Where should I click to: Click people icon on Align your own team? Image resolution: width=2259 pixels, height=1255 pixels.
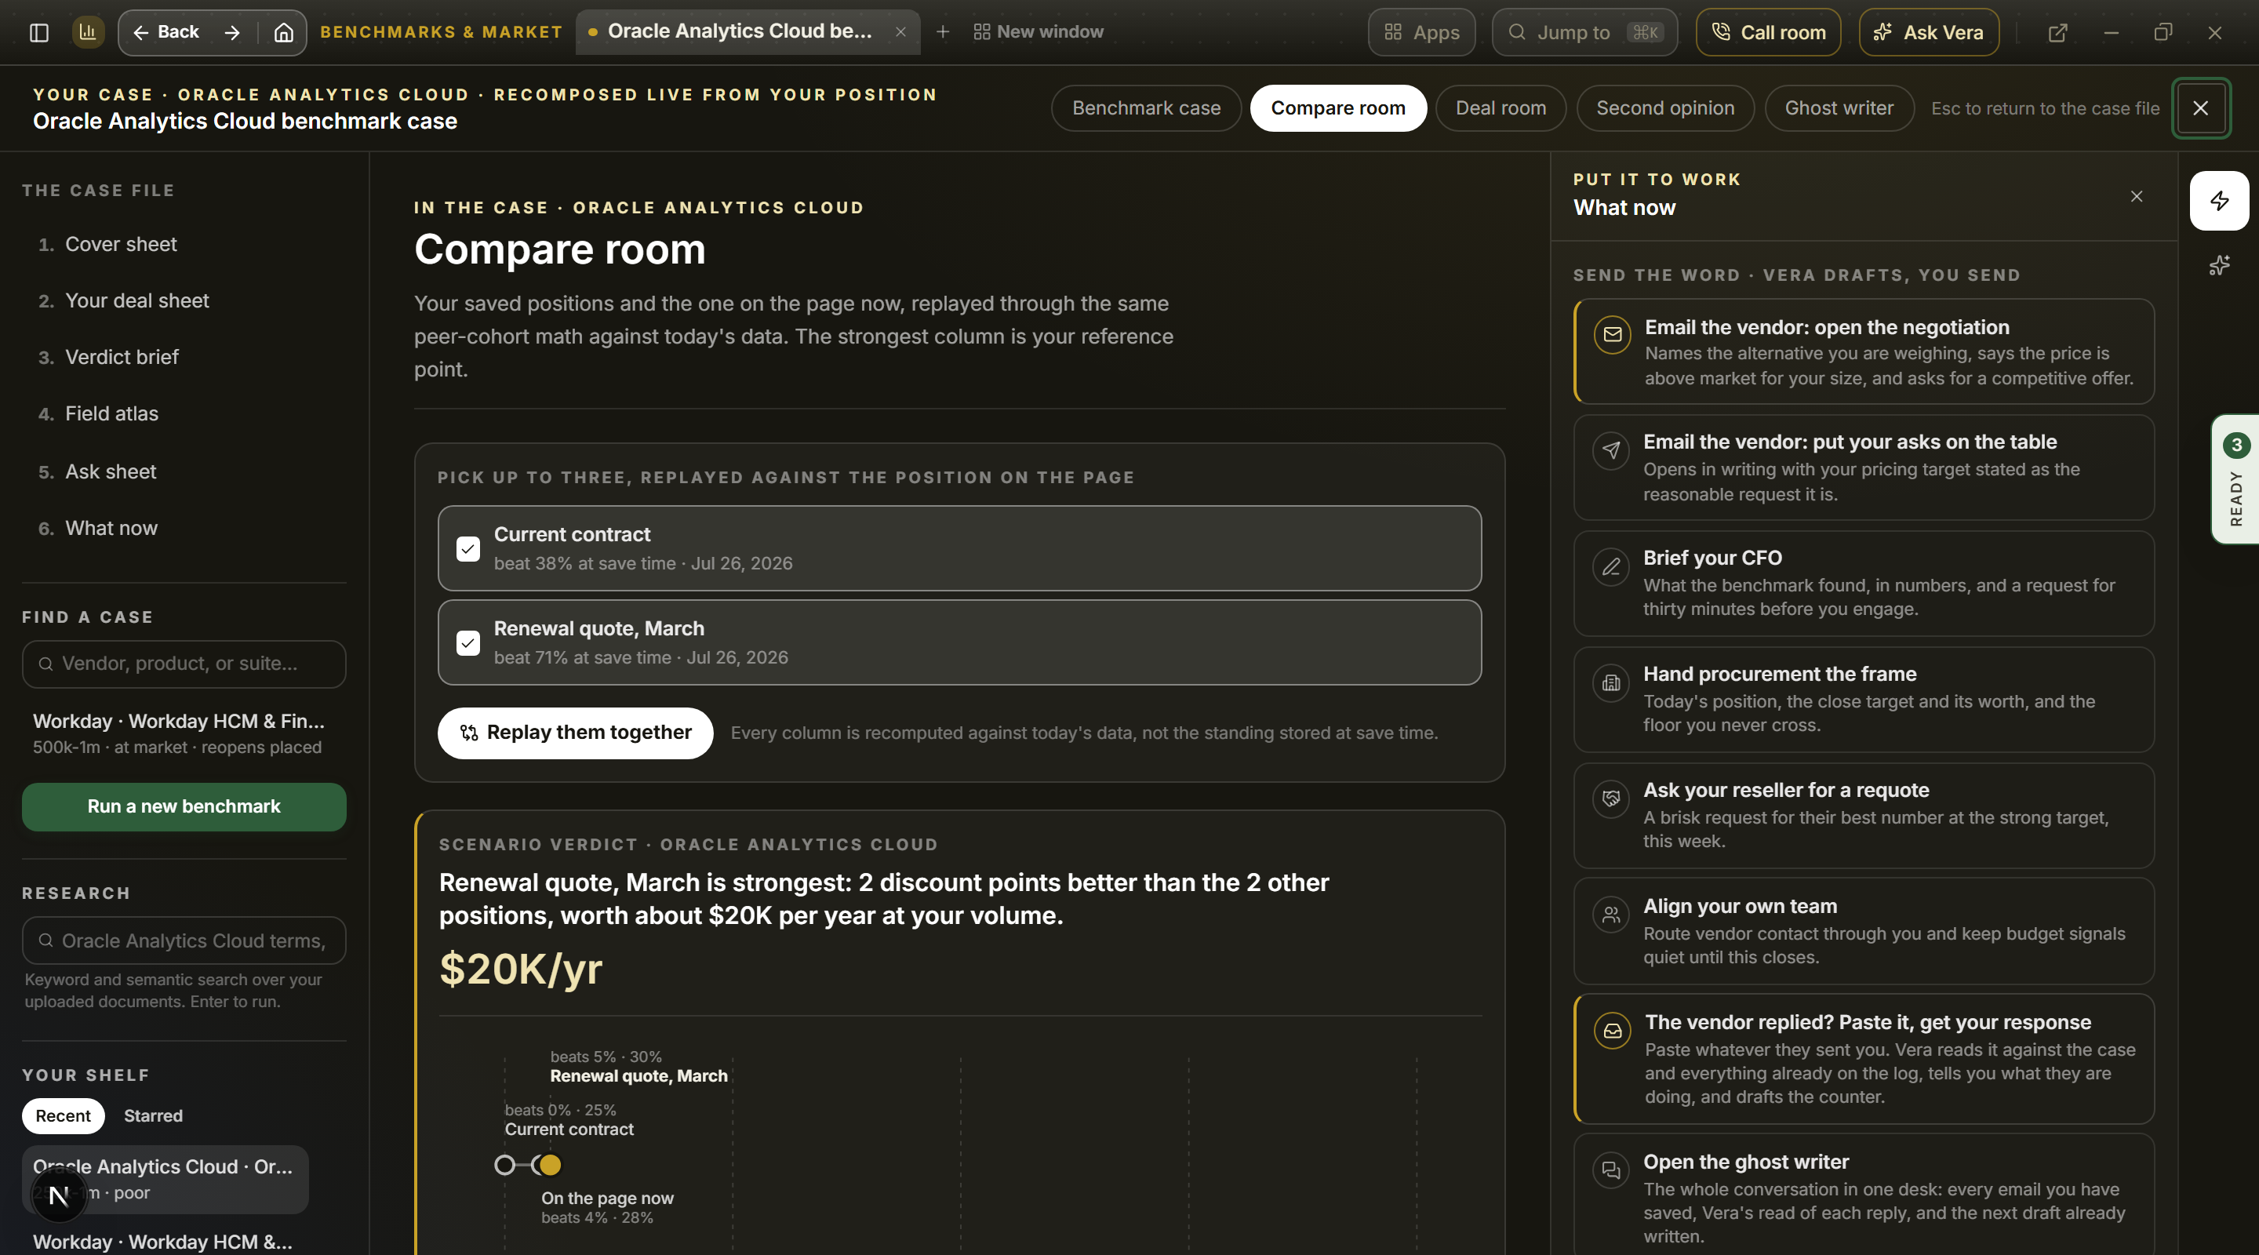click(x=1611, y=915)
